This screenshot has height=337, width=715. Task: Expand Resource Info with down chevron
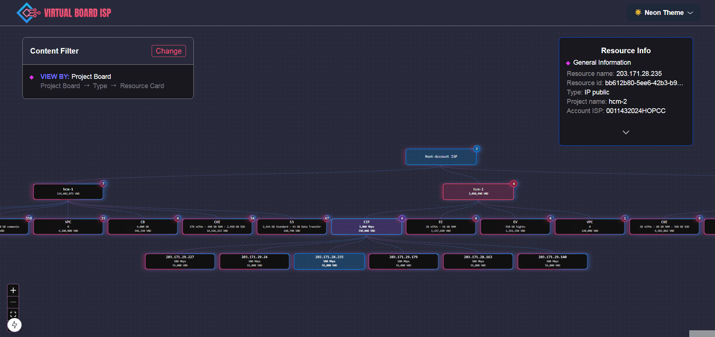[x=626, y=132]
